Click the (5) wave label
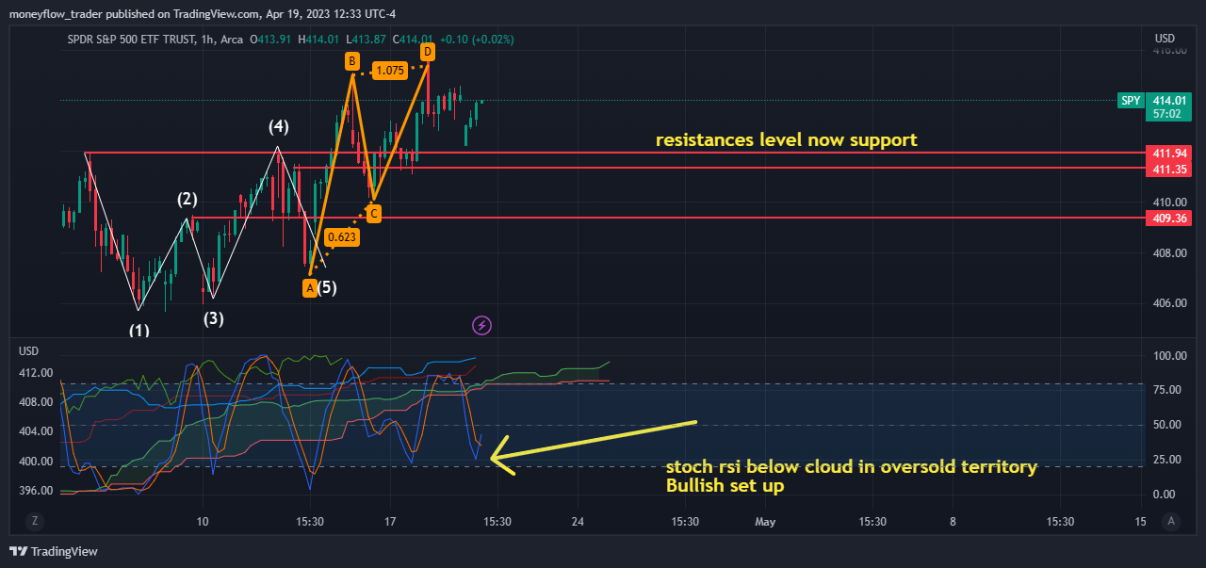This screenshot has width=1206, height=568. (326, 287)
